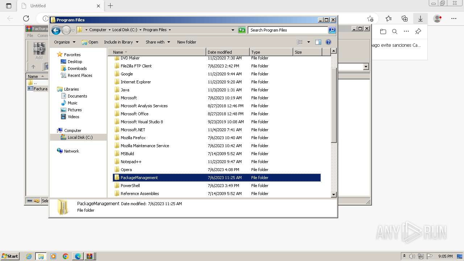
Task: Open the Share with dropdown
Action: (x=158, y=42)
